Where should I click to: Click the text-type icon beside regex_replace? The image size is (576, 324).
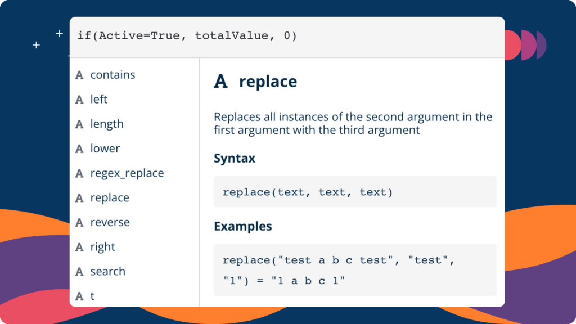[x=79, y=173]
